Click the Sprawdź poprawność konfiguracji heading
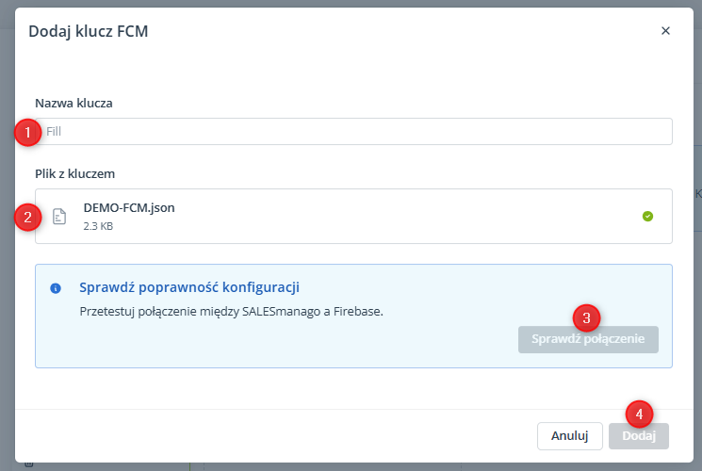Screen dimensions: 702x471 coord(189,287)
